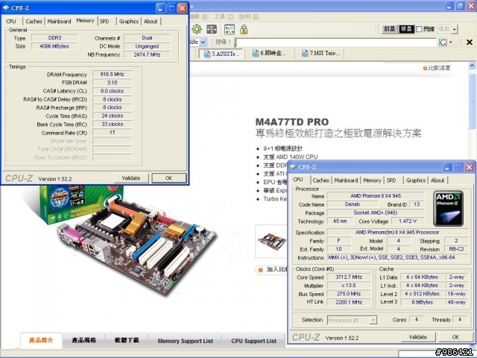Switch to the 7.MSI Taiw browser tab
Image resolution: width=477 pixels, height=358 pixels.
321,53
